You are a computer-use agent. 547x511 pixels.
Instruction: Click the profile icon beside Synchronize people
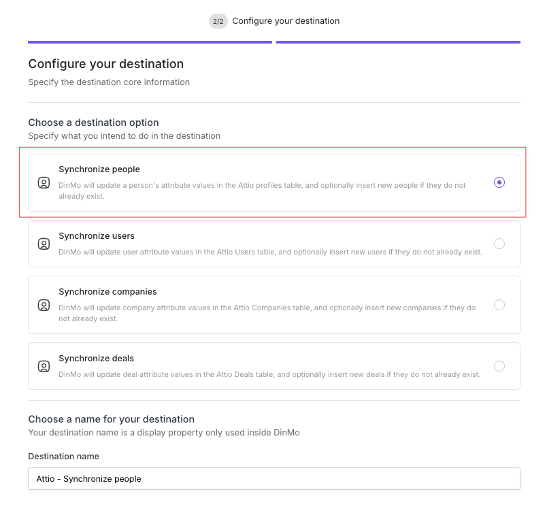point(44,182)
